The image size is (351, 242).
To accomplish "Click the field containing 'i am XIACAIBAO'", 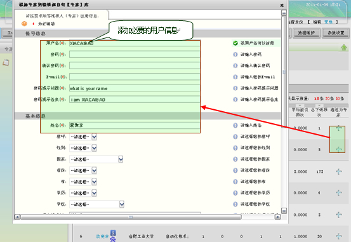I will (x=135, y=100).
